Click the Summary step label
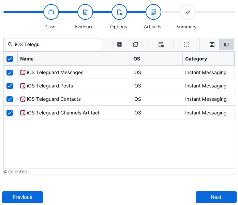Screen dimensions: 238x205 coord(187,27)
